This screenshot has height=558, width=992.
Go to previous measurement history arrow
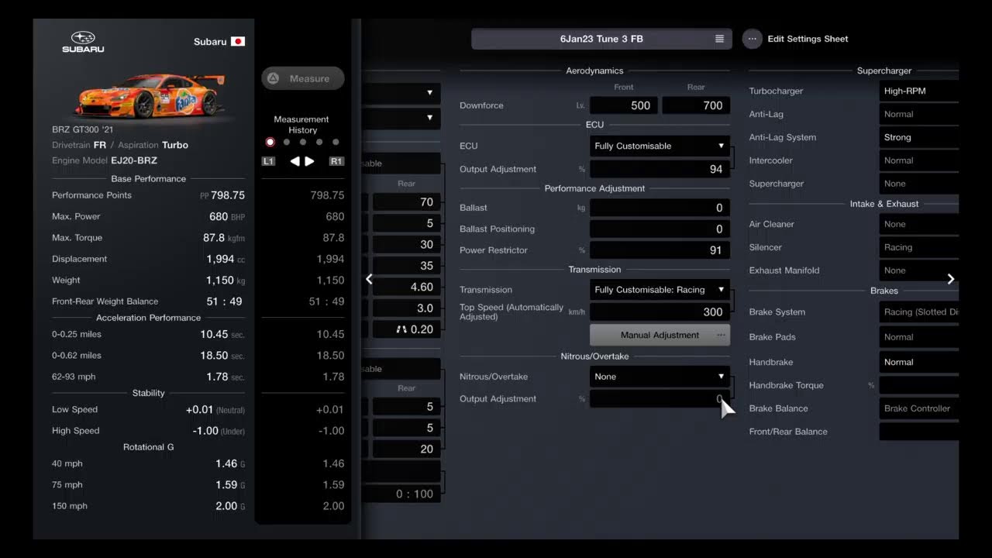pos(294,161)
